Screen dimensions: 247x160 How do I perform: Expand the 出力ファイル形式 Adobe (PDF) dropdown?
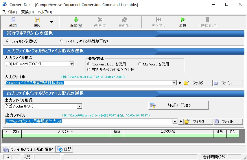(80, 106)
